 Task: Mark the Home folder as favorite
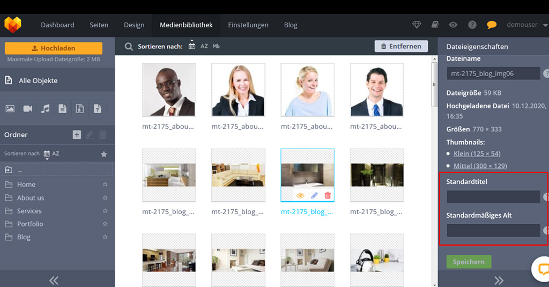(x=105, y=185)
